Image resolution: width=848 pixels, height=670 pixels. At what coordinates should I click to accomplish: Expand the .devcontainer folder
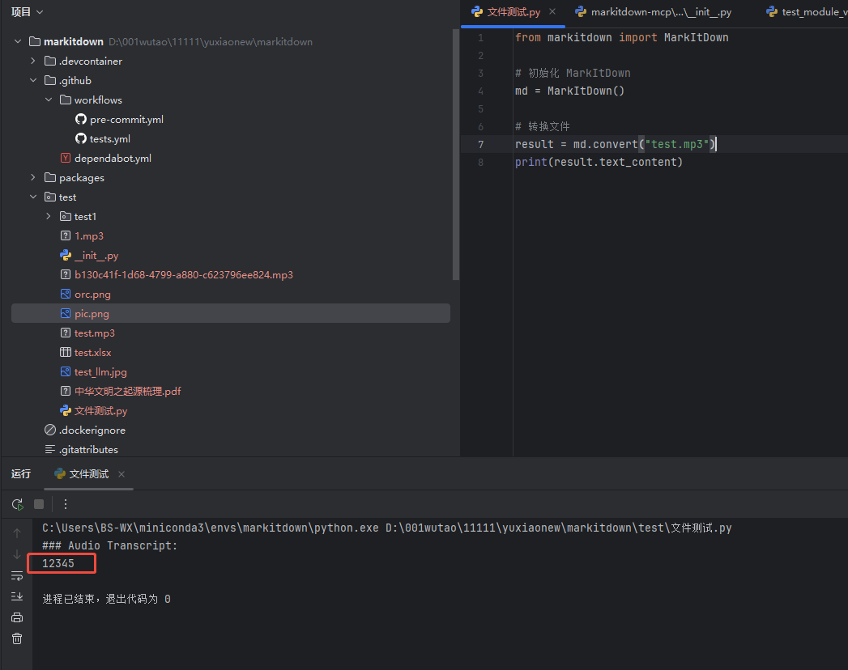33,61
